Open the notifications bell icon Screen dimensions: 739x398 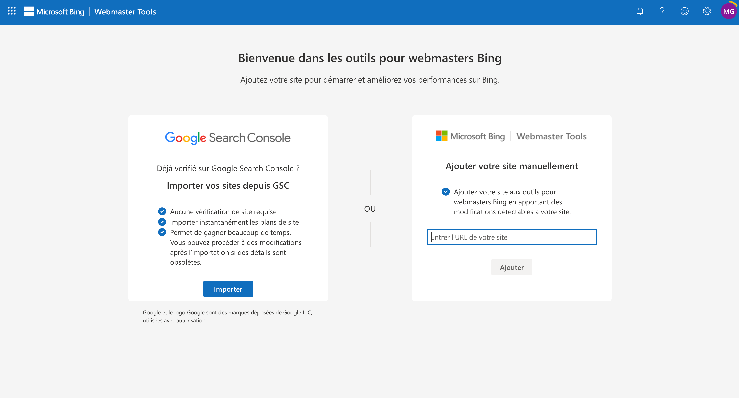640,11
